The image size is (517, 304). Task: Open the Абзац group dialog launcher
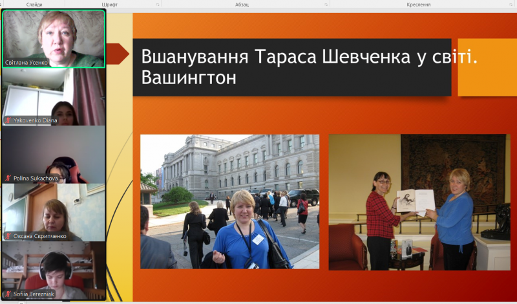(326, 5)
